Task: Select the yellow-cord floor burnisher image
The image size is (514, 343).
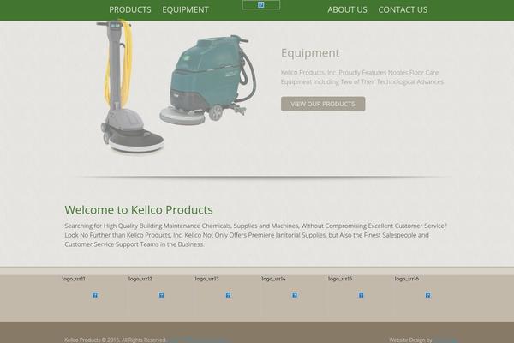Action: point(130,87)
